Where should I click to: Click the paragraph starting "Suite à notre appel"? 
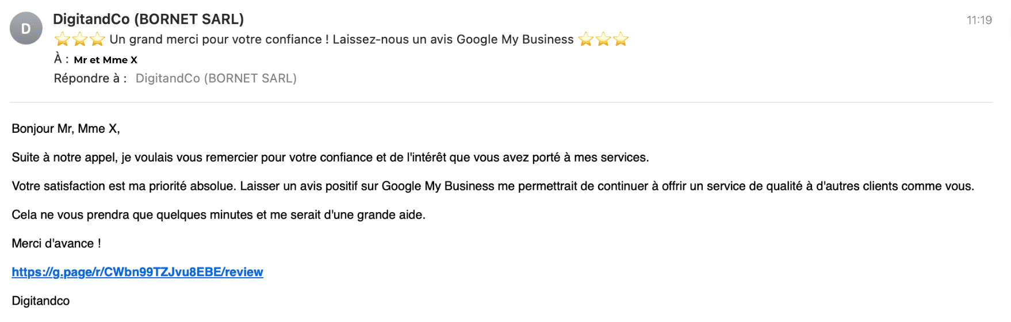330,158
